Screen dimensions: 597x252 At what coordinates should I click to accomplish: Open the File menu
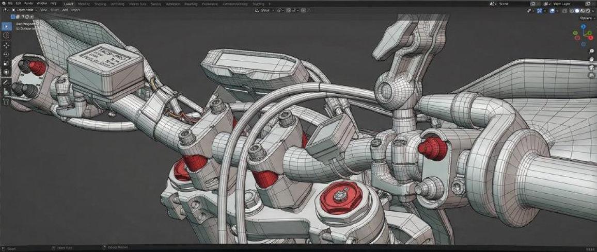(x=10, y=3)
